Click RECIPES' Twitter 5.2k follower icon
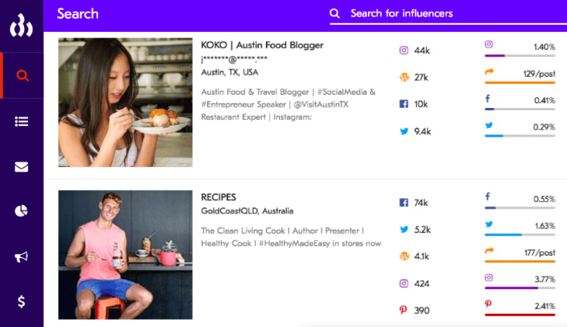Viewport: 567px width, 327px height. [x=404, y=229]
